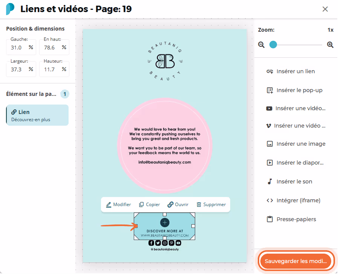Click the publishing app logo in header
The width and height of the screenshot is (338, 274).
[x=10, y=9]
